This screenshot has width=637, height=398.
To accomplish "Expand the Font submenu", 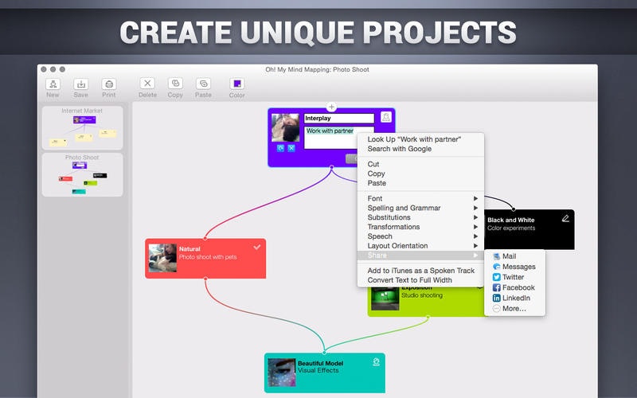I will pos(420,198).
